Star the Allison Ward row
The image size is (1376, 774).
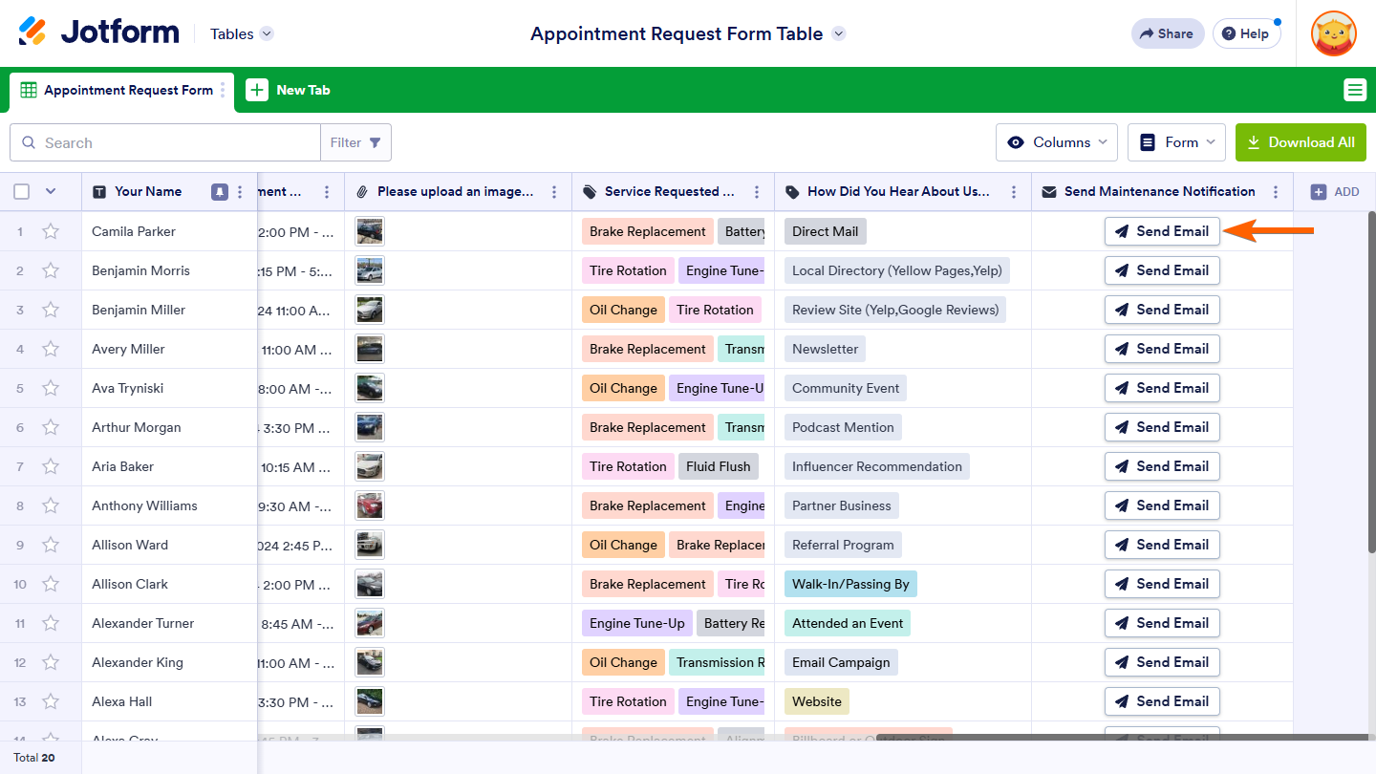tap(51, 545)
